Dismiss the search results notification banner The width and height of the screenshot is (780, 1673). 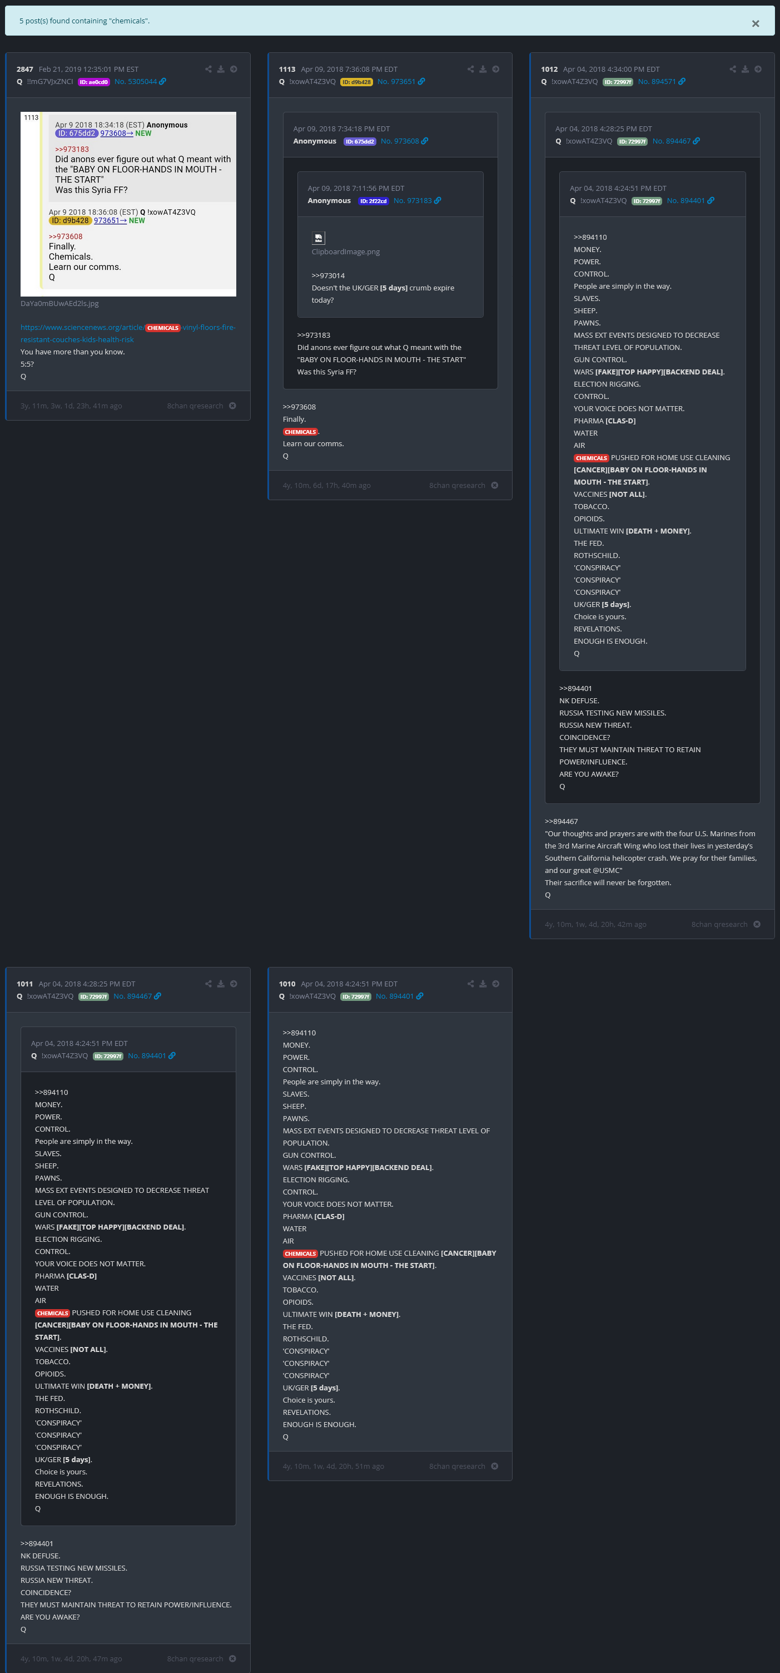point(756,23)
